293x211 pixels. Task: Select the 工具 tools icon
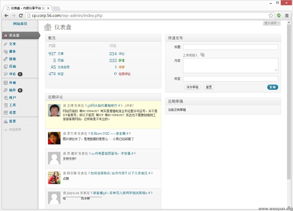[x=5, y=105]
